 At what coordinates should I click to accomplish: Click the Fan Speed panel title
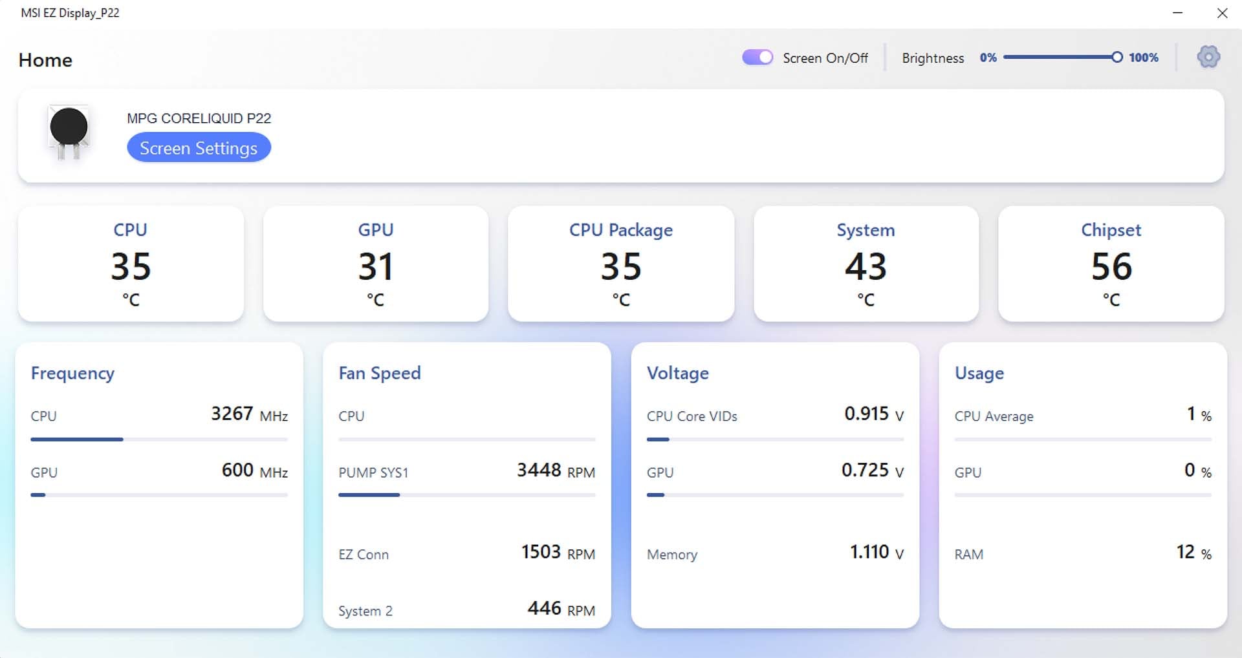(380, 374)
